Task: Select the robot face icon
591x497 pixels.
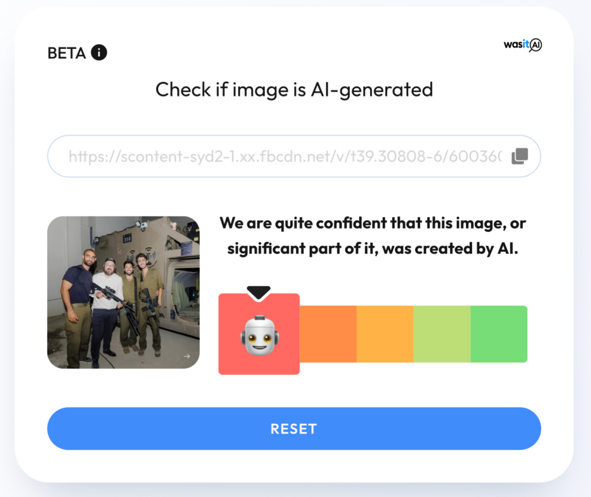Action: coord(260,335)
